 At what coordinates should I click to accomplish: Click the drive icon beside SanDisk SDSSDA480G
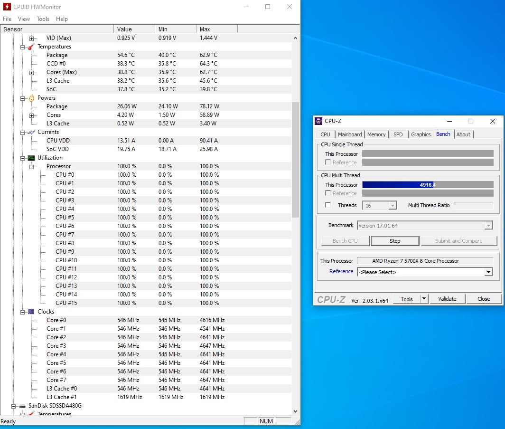click(22, 406)
